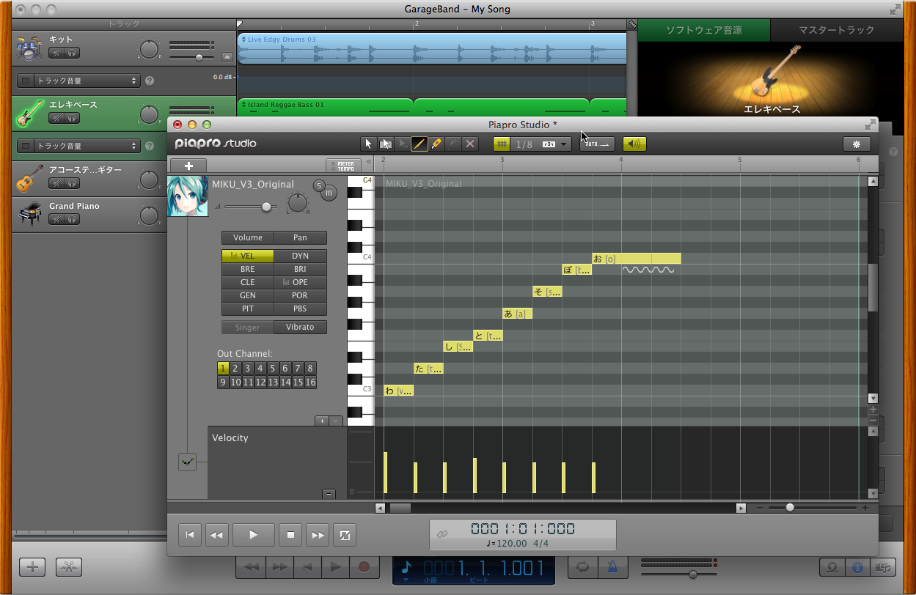Mute the キット drum track in GarageBand
916x595 pixels.
coord(56,53)
